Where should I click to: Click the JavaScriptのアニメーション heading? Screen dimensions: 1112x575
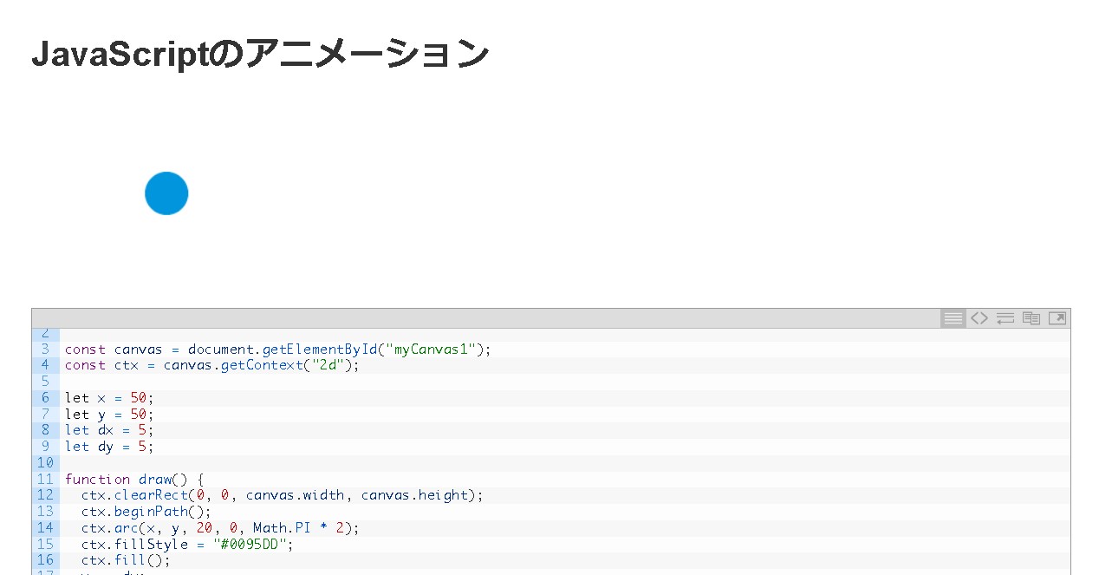[260, 54]
